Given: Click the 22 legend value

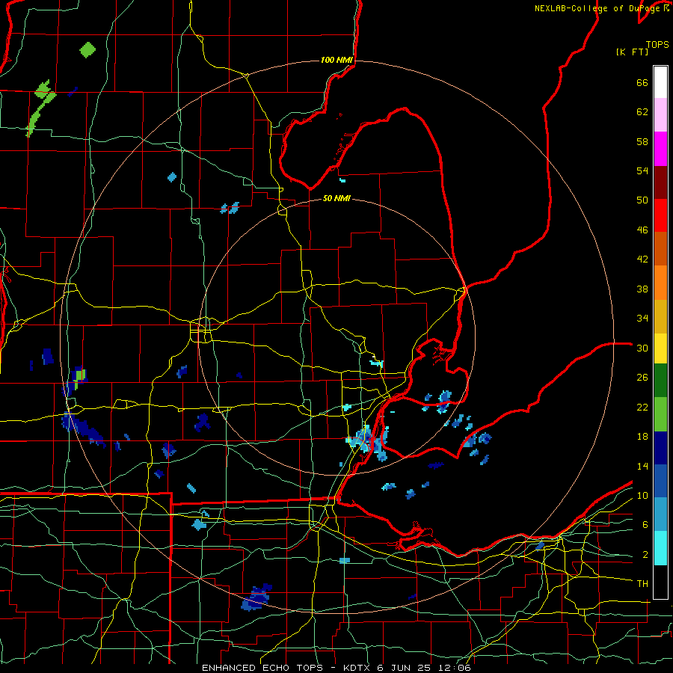Looking at the screenshot, I should tap(642, 407).
